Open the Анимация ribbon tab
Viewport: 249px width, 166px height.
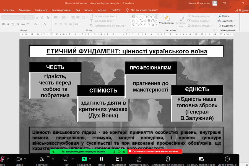coord(24,10)
